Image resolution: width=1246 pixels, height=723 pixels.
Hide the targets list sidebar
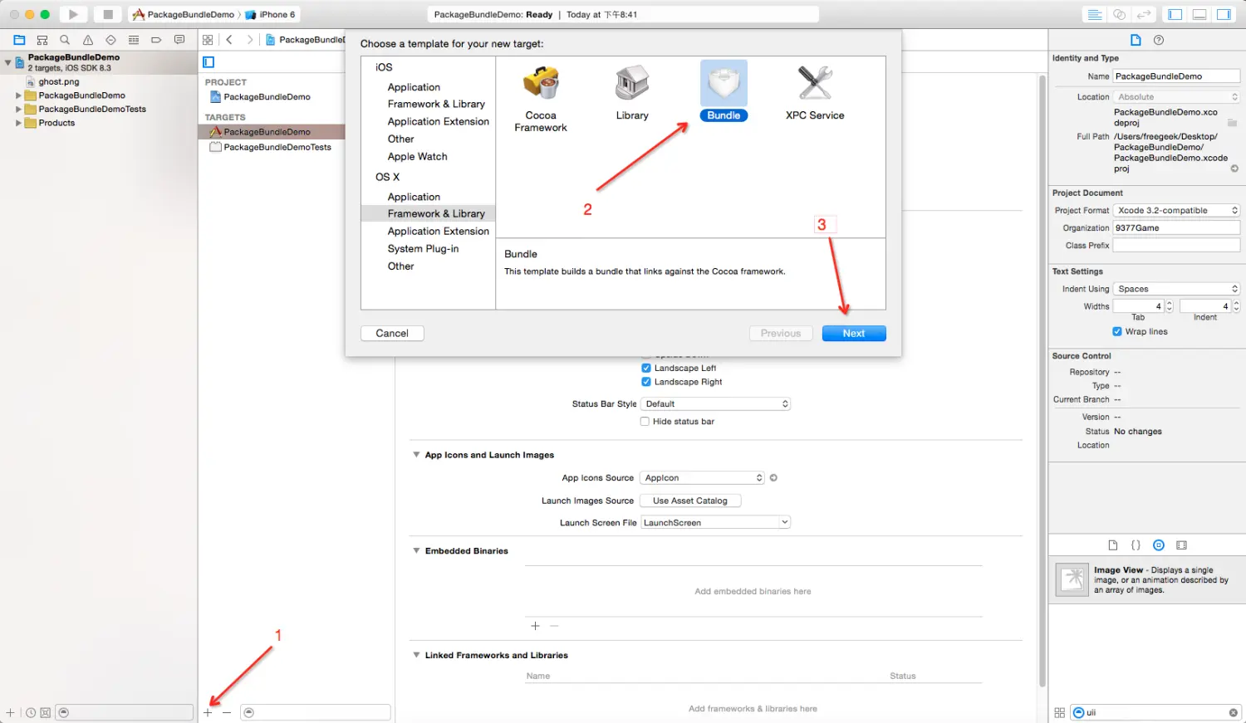coord(208,62)
